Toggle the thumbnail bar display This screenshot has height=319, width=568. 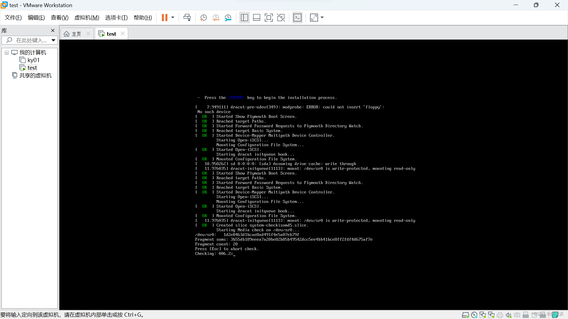[256, 18]
